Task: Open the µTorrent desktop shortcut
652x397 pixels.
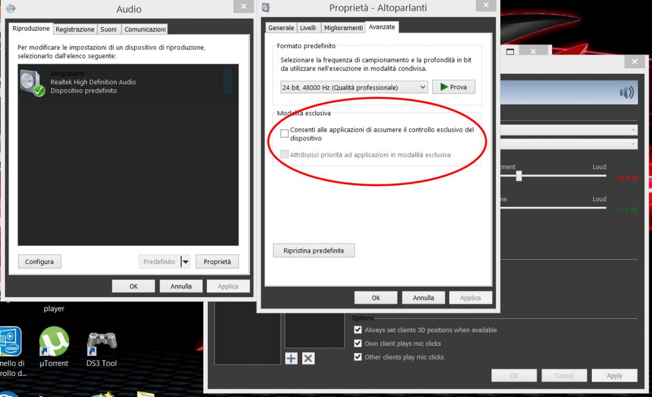Action: point(53,344)
